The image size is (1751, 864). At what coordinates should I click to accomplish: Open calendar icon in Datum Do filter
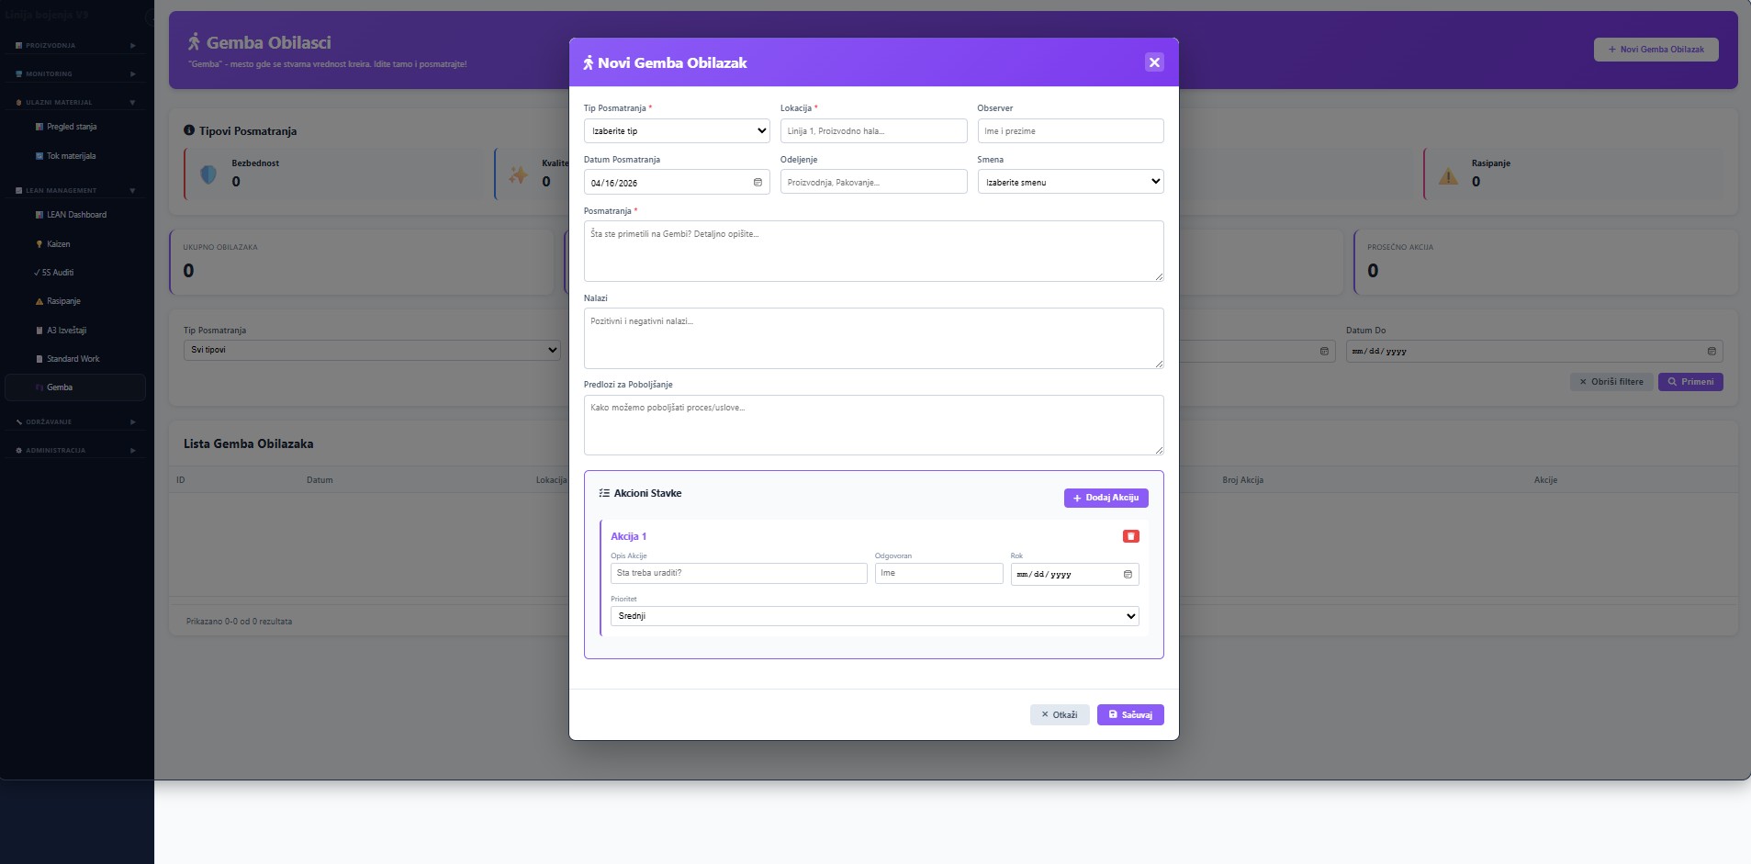[1712, 351]
